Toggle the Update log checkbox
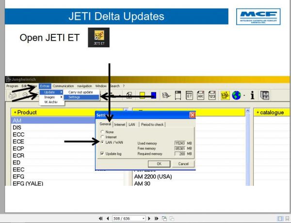The width and height of the screenshot is (291, 223). click(102, 154)
